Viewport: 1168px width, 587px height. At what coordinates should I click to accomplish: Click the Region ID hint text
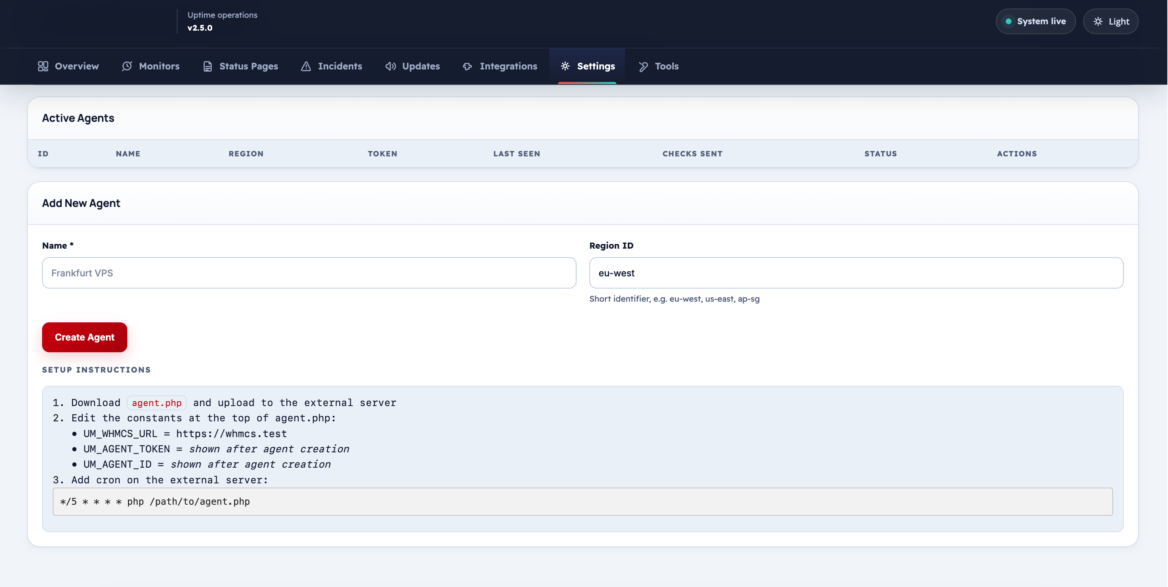[x=674, y=298]
